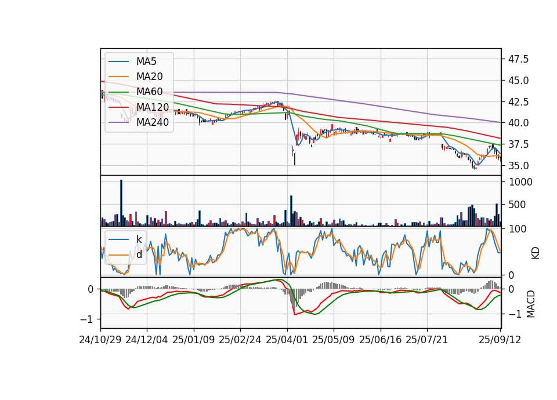Click the MA120 legend label
557x400 pixels.
pyautogui.click(x=153, y=107)
